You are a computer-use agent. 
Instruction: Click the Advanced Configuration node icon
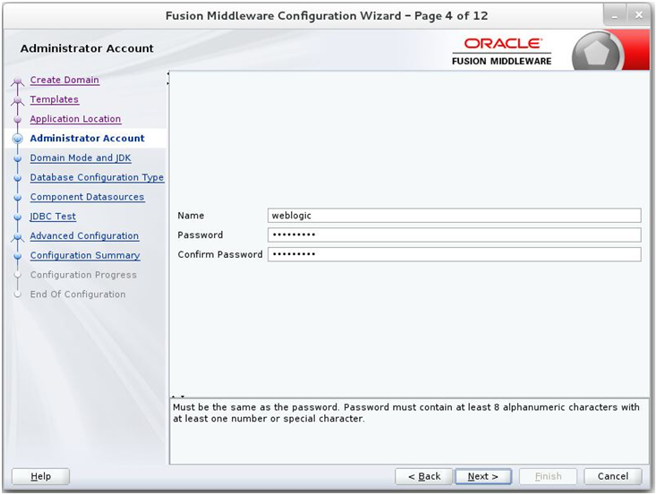[17, 237]
